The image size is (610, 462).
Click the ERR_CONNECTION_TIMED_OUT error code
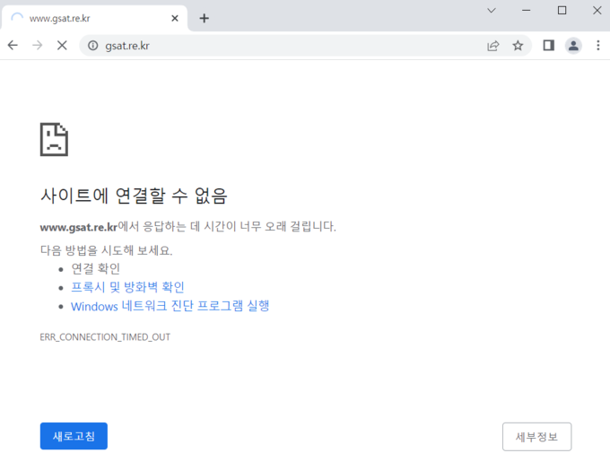pyautogui.click(x=105, y=336)
